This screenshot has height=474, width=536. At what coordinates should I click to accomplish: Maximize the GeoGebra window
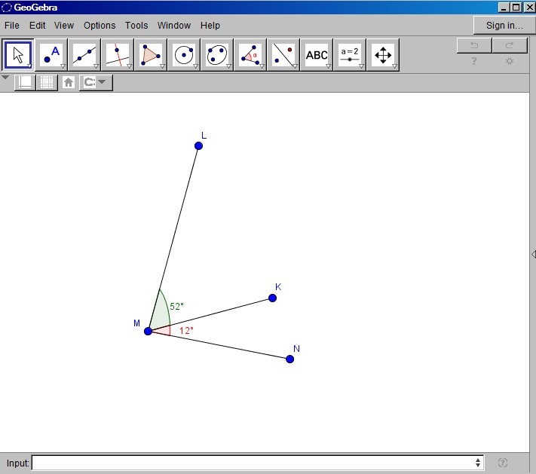pyautogui.click(x=516, y=8)
